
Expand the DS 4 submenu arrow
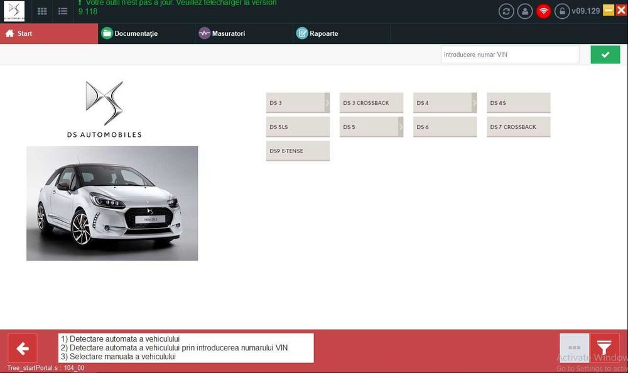[x=474, y=102]
